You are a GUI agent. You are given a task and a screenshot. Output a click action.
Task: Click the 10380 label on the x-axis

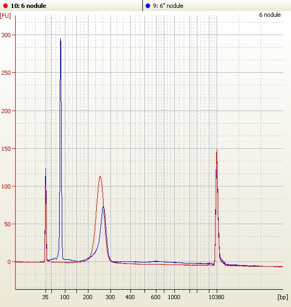pos(216,297)
